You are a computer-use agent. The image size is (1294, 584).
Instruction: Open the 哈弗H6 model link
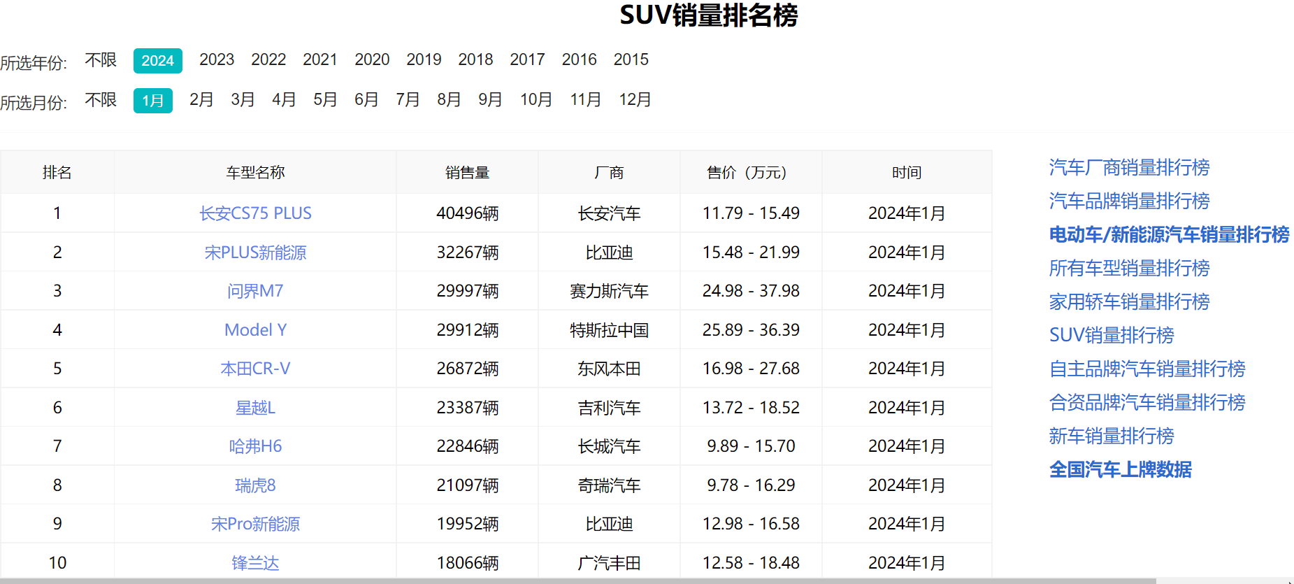(255, 446)
